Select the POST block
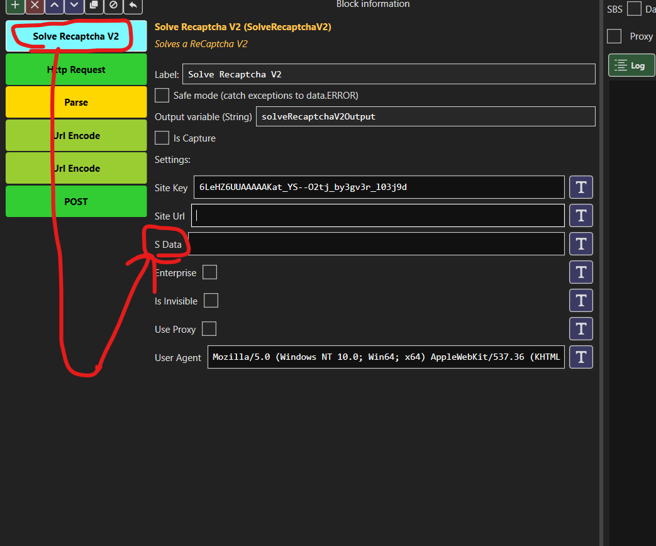The image size is (656, 546). coord(76,201)
